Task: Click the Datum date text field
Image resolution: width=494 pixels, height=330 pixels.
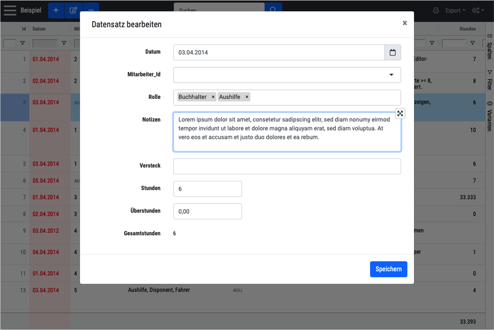Action: [279, 52]
